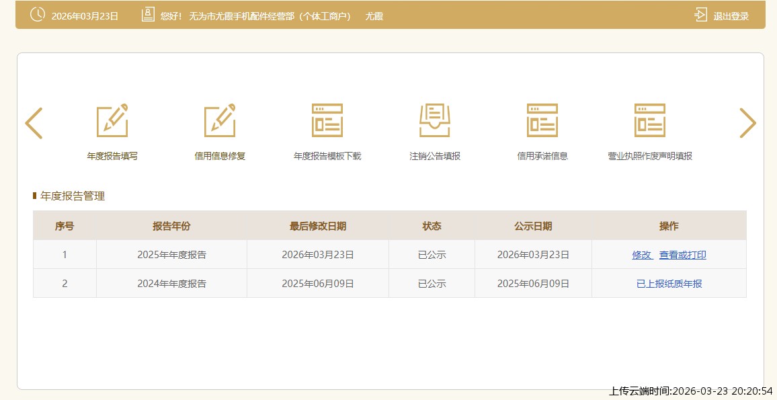Show more functions with the right chevron
777x400 pixels.
pyautogui.click(x=747, y=123)
